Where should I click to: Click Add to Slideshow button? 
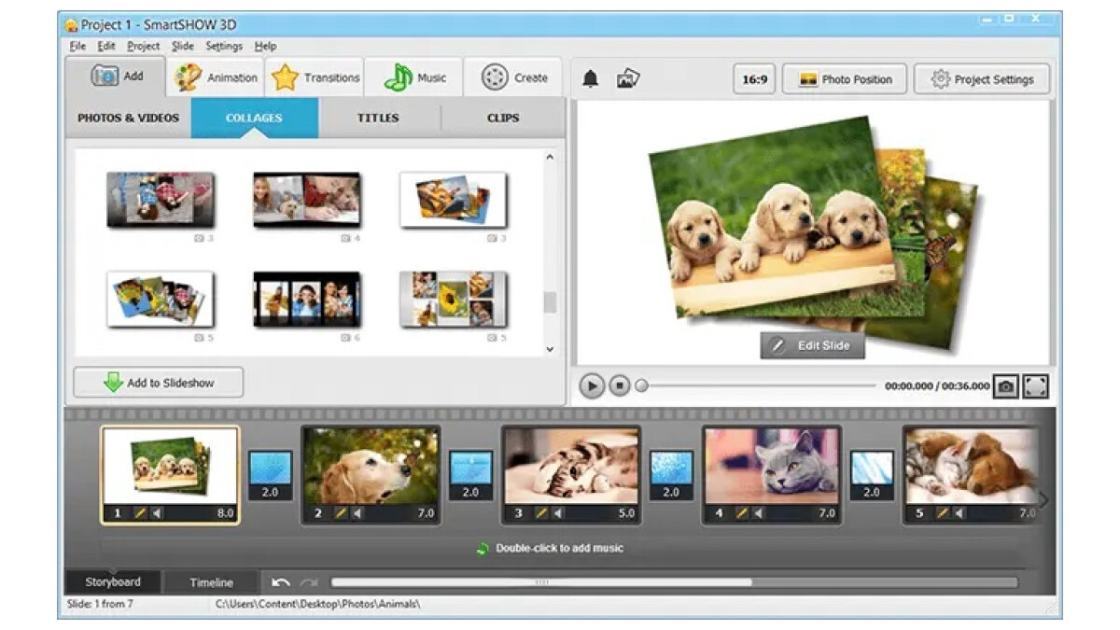[159, 383]
